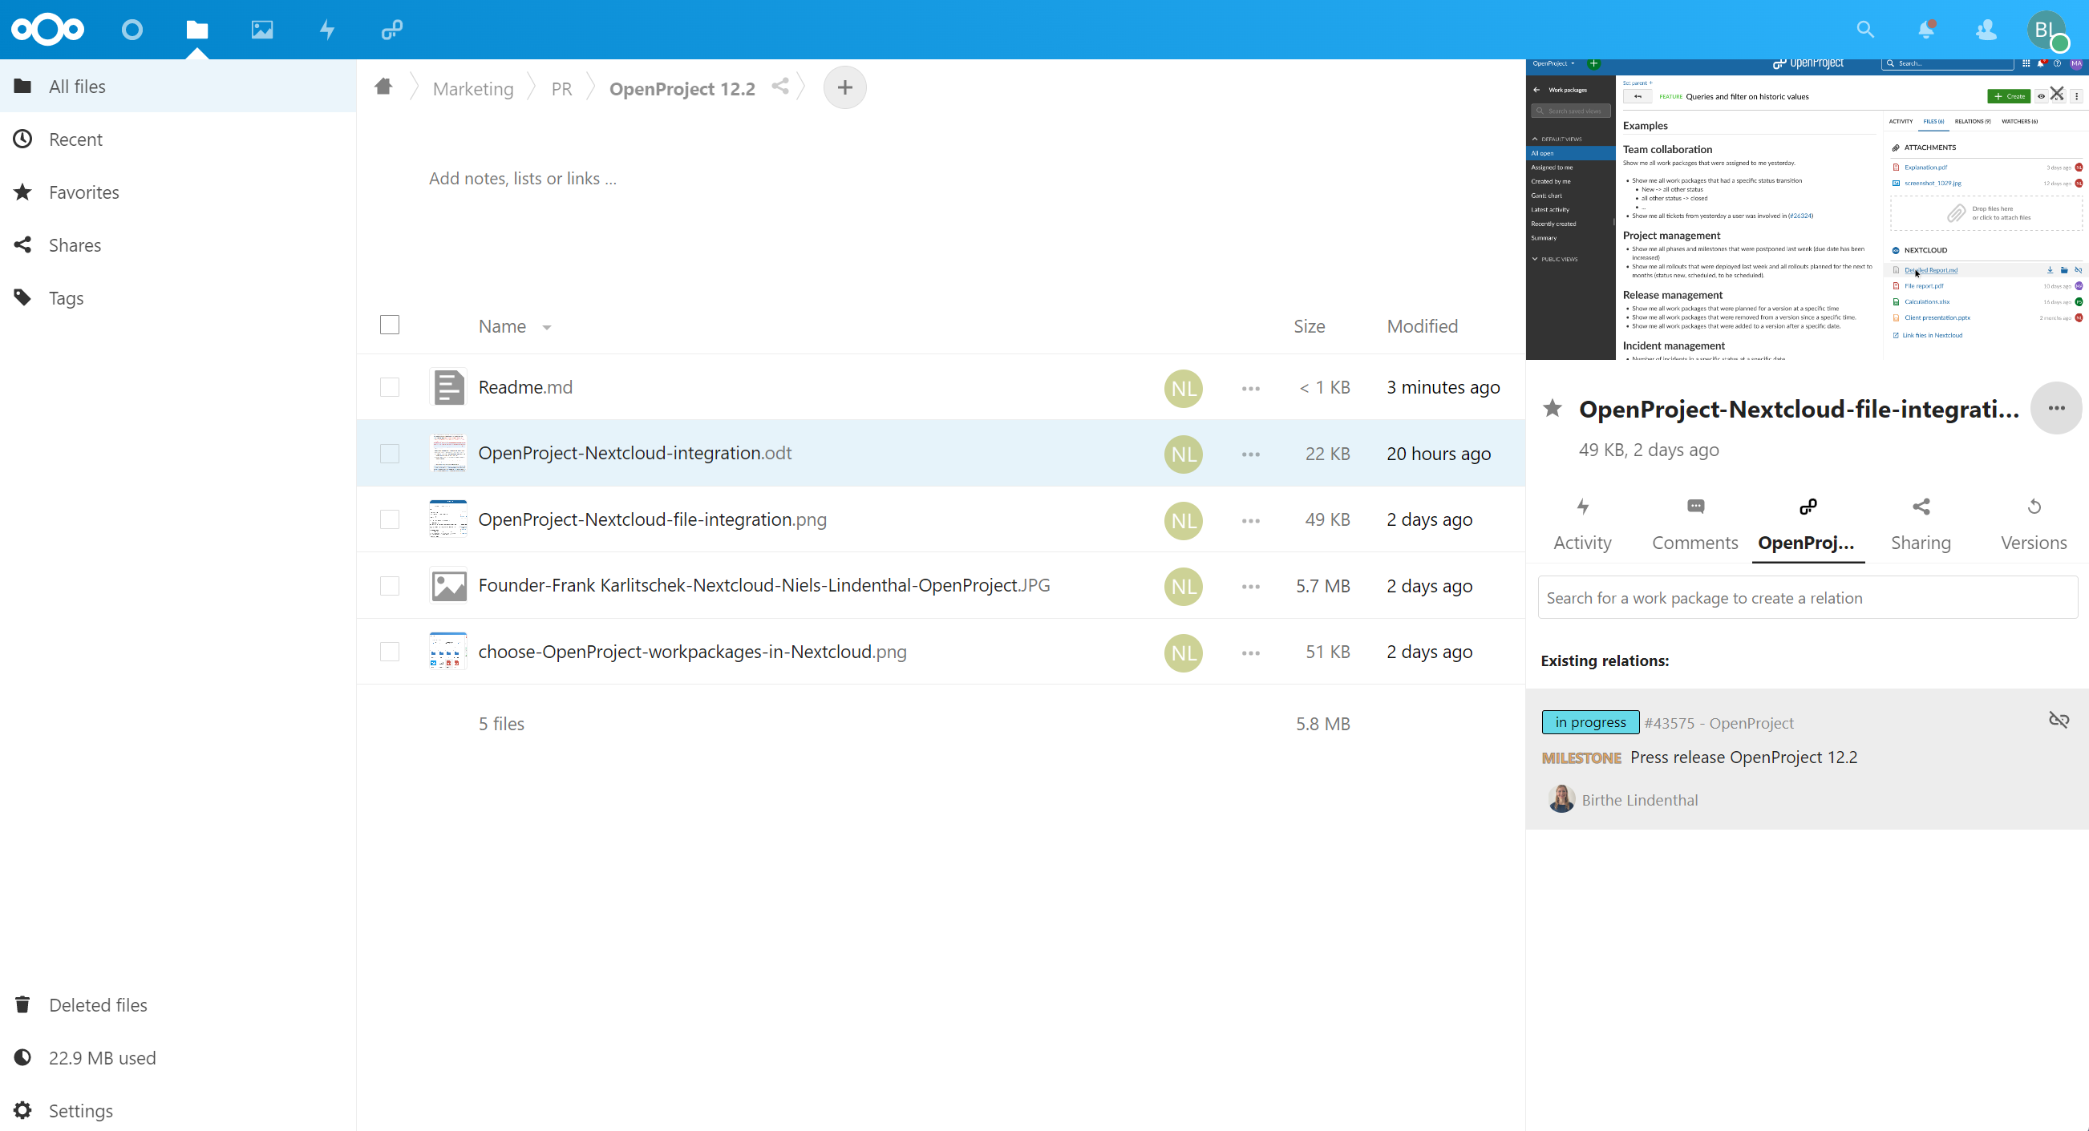Screen dimensions: 2089x1131
Task: Unlink the #43575 work package relation
Action: [2059, 720]
